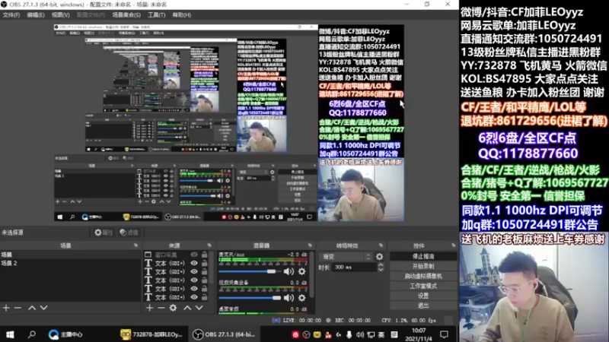This screenshot has width=609, height=342.
Task: Click the LIVE: 00:00:00 status text
Action: click(x=301, y=320)
